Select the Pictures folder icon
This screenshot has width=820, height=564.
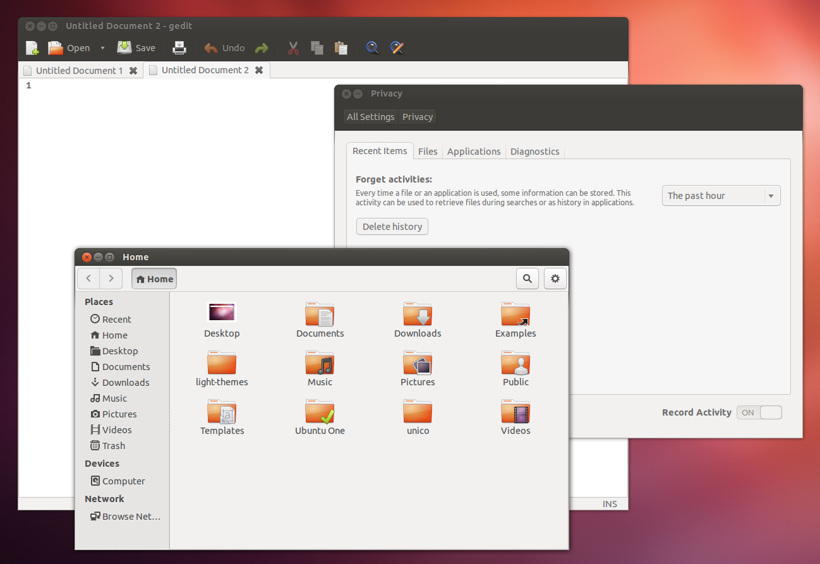(418, 362)
